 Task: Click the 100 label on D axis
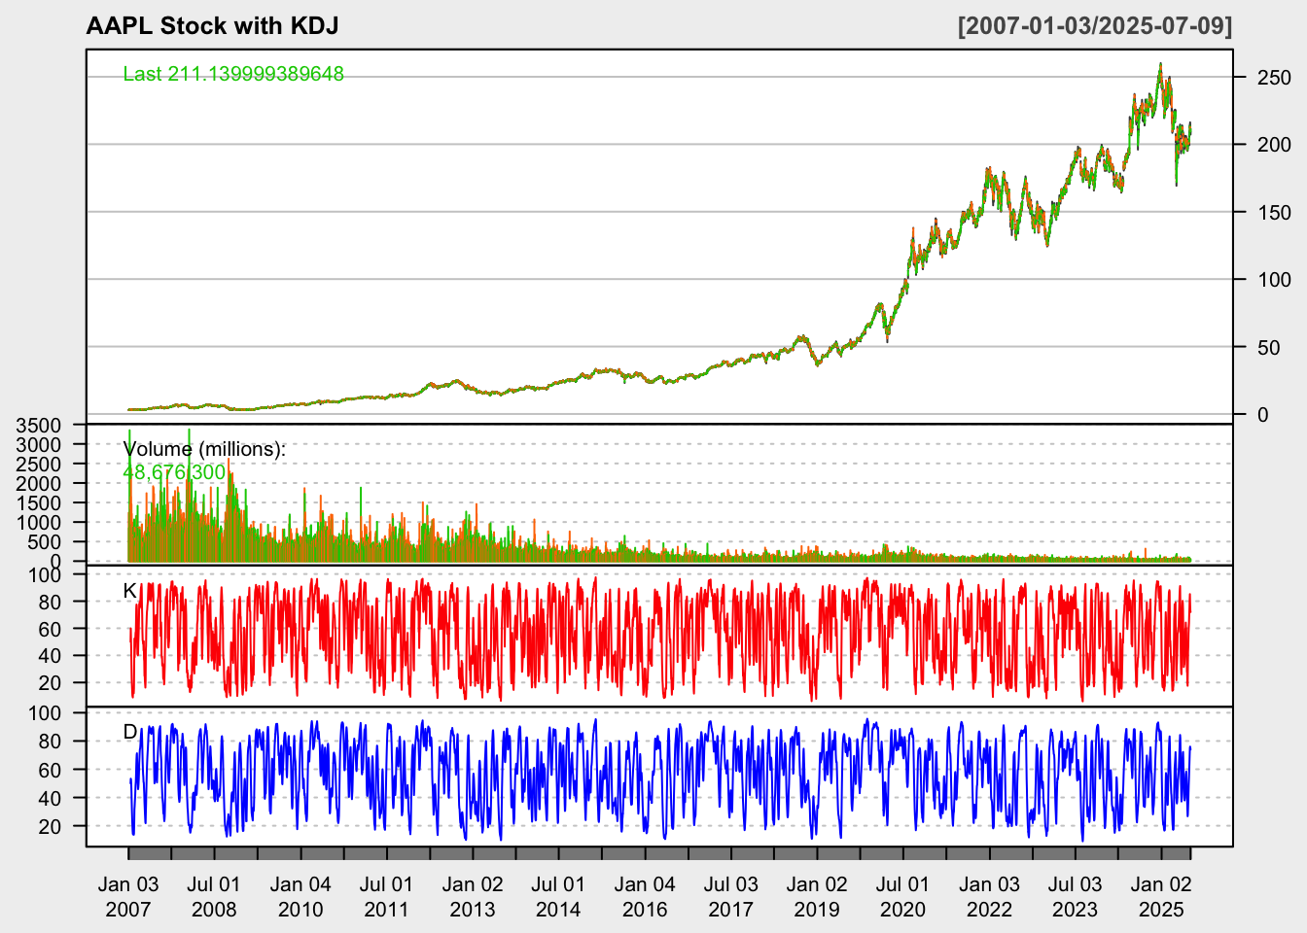tap(45, 713)
